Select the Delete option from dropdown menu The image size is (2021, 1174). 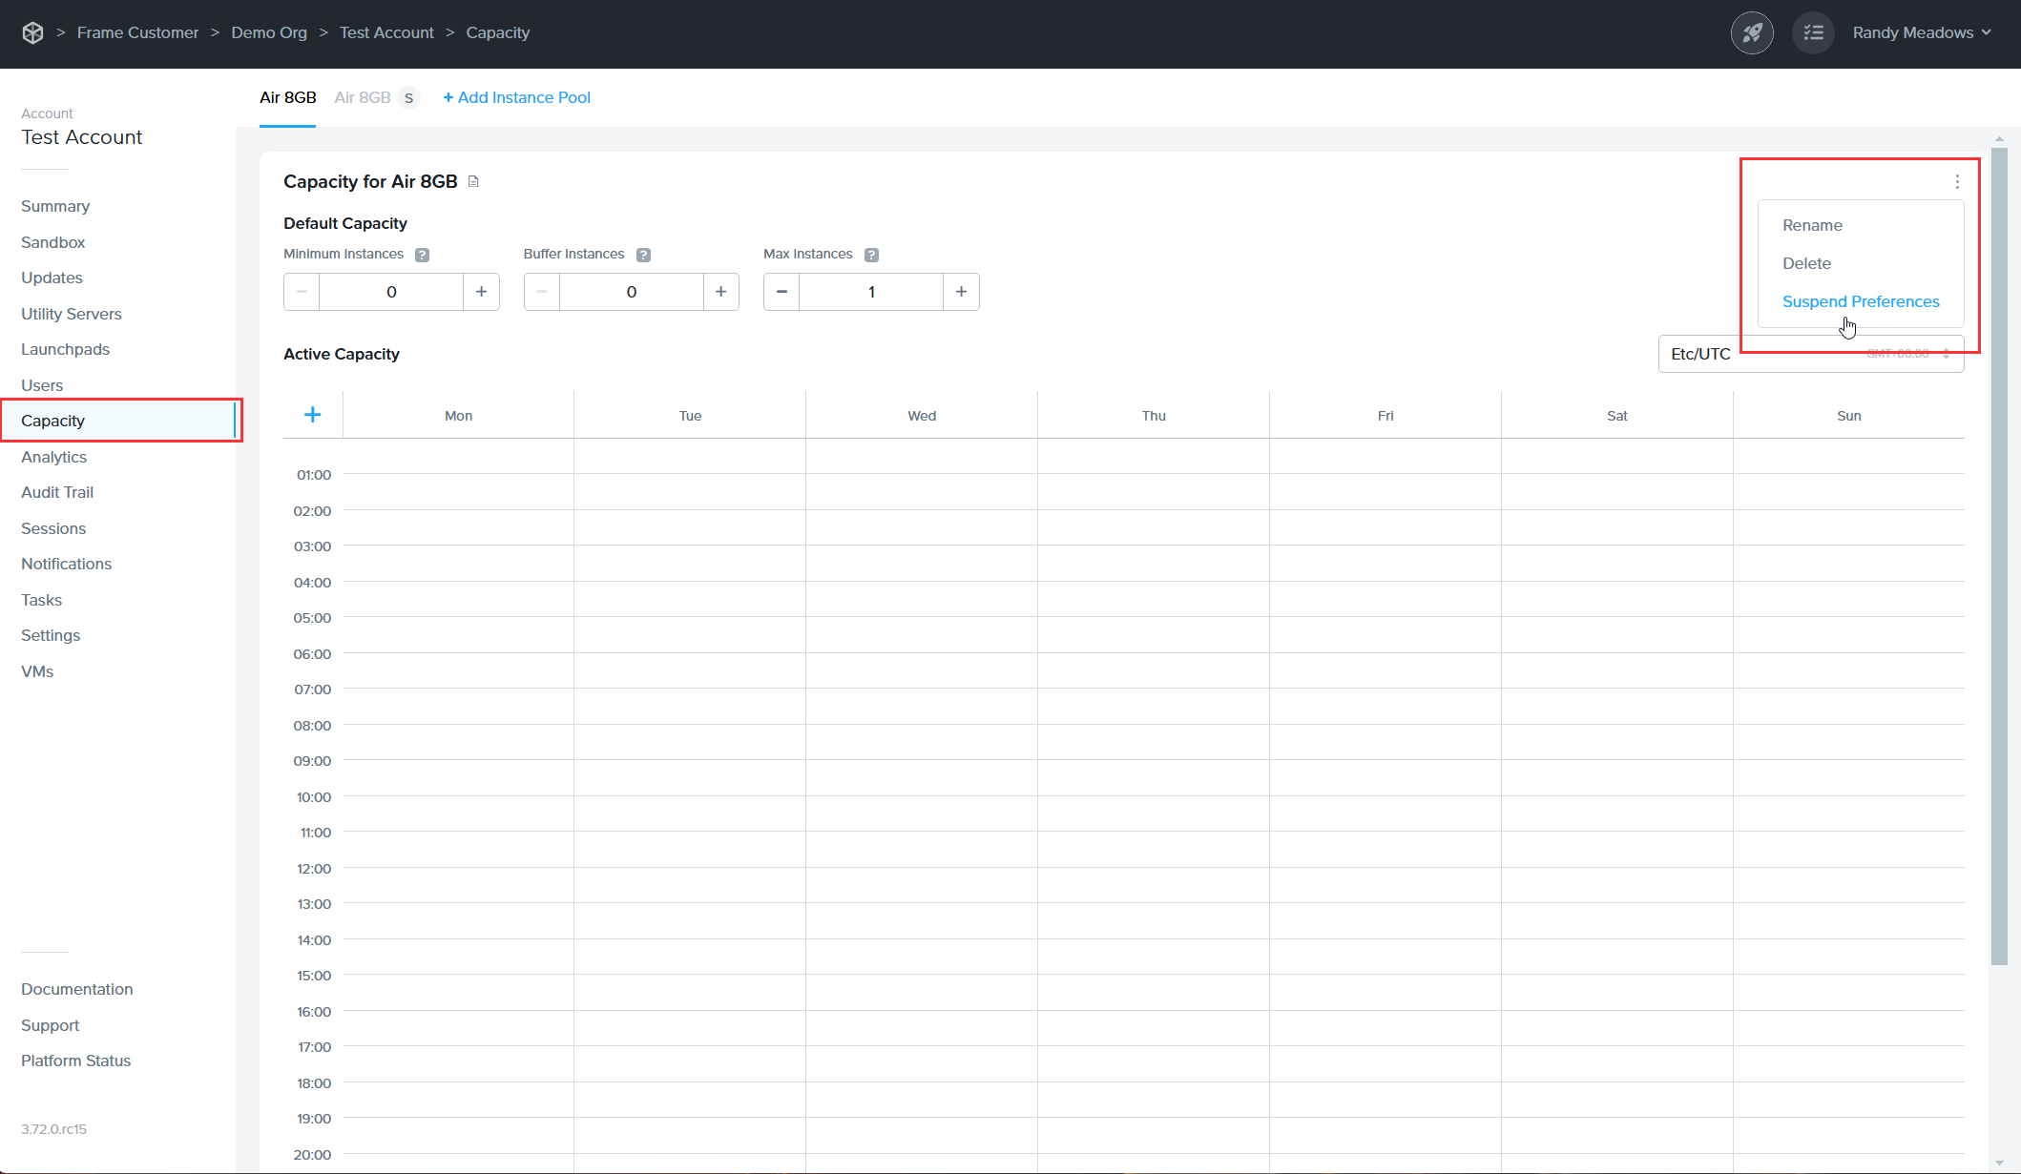pos(1807,263)
